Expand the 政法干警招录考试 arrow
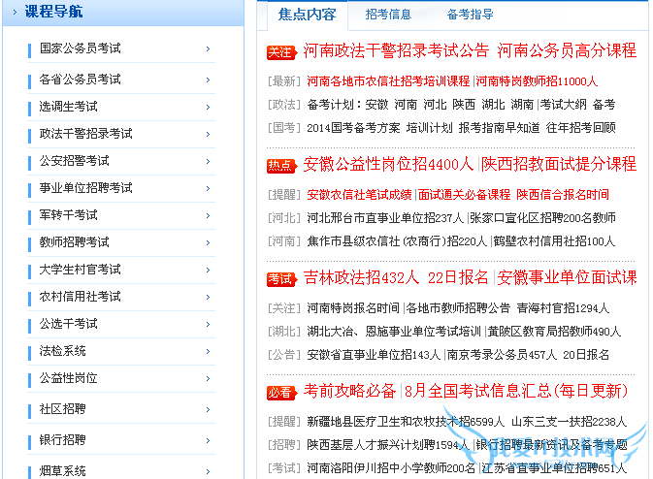Screen dimensions: 653x479 (208, 135)
